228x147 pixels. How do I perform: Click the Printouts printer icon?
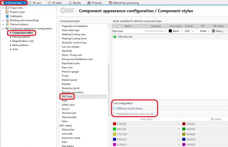click(x=89, y=3)
